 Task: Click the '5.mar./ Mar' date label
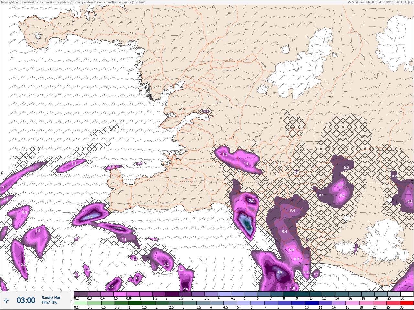51,298
